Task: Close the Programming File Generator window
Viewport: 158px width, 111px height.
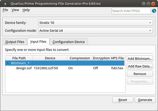Action: (x=153, y=4)
